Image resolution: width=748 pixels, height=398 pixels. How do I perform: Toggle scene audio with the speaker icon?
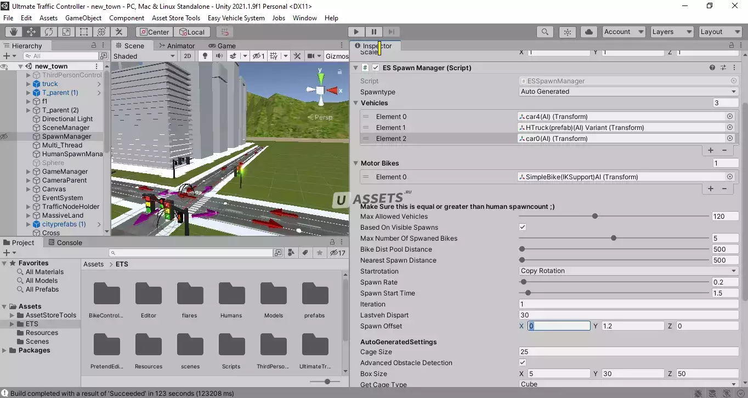(219, 56)
